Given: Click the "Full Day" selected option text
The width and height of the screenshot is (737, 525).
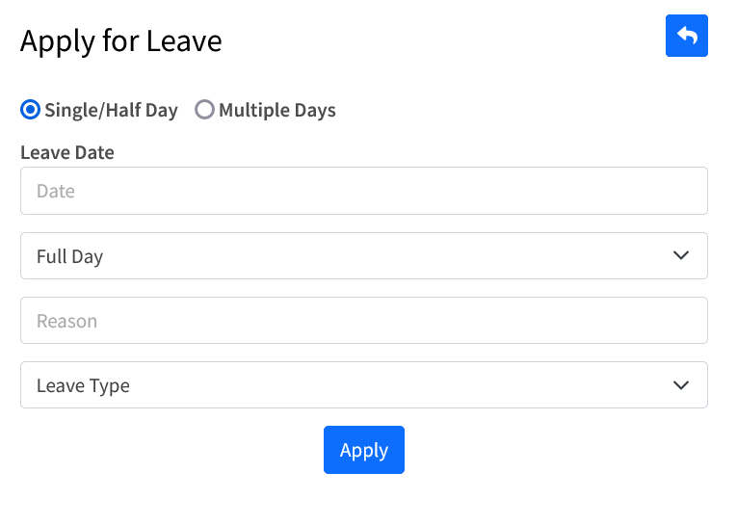Looking at the screenshot, I should pos(69,256).
